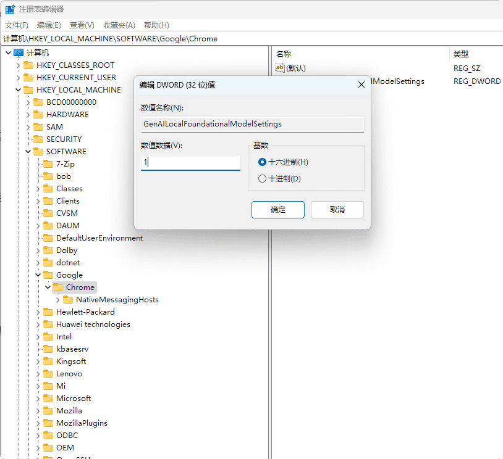Image resolution: width=503 pixels, height=459 pixels.
Task: Expand the HKEY_CLASSES_ROOT node
Action: tap(19, 65)
